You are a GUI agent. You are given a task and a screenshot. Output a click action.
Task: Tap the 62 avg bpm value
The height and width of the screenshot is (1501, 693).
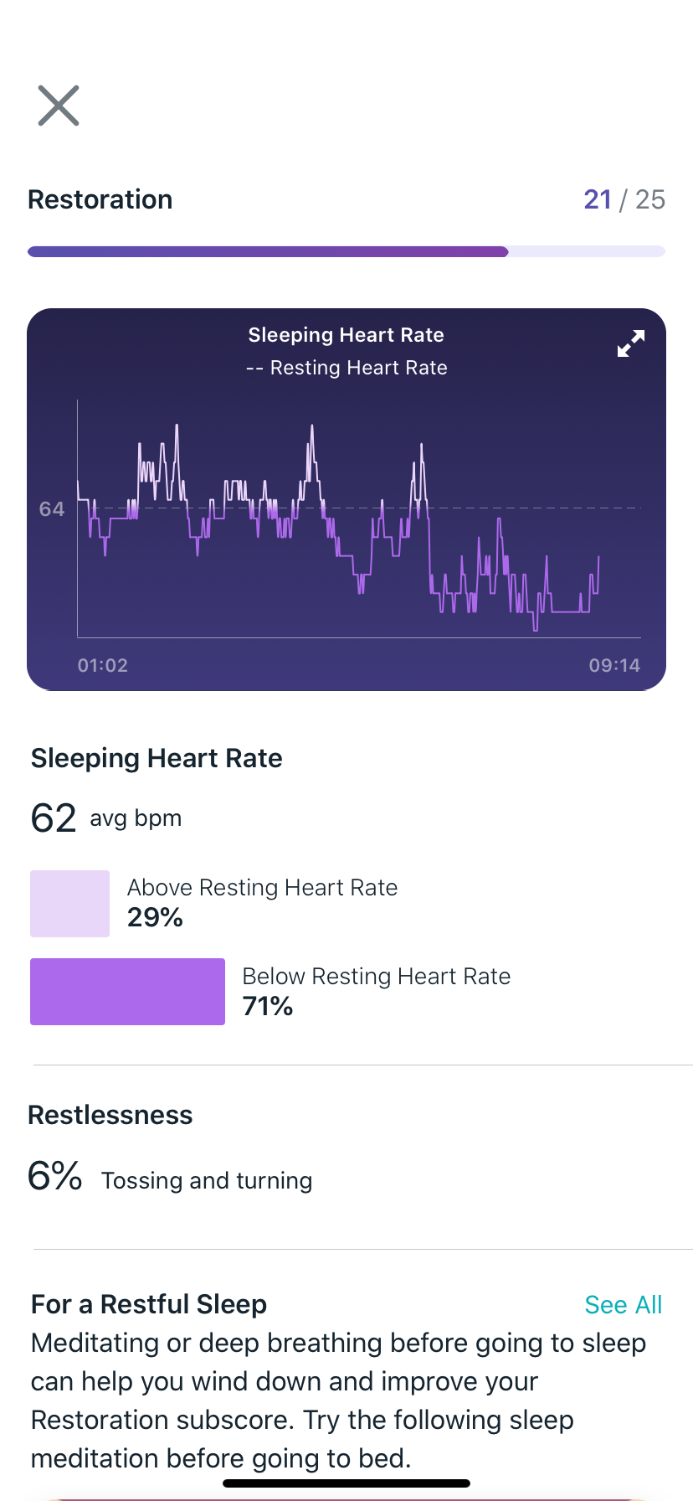105,818
